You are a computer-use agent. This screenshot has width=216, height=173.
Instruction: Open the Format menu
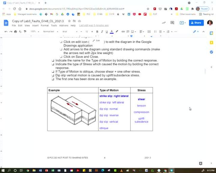pyautogui.click(x=45, y=26)
